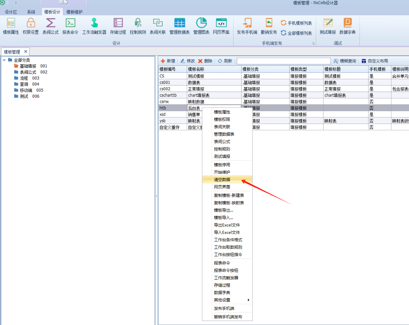Click the 数据字典 ribbon icon
Screen dimensions: 409x325
(348, 23)
